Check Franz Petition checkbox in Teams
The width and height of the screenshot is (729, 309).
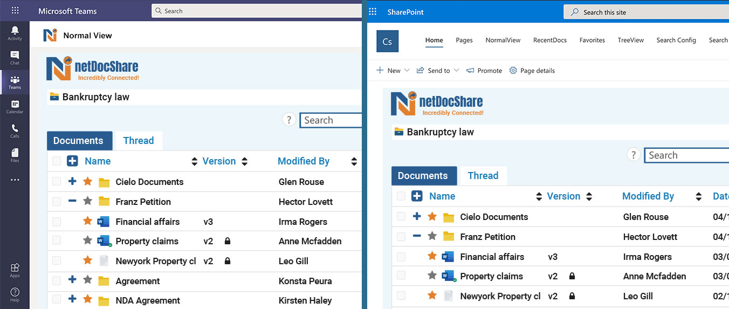(x=57, y=201)
